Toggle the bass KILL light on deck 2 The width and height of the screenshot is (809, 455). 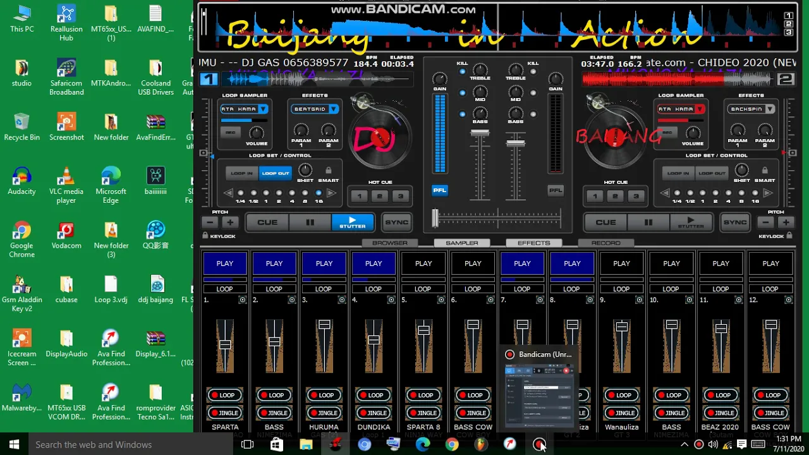pos(533,114)
